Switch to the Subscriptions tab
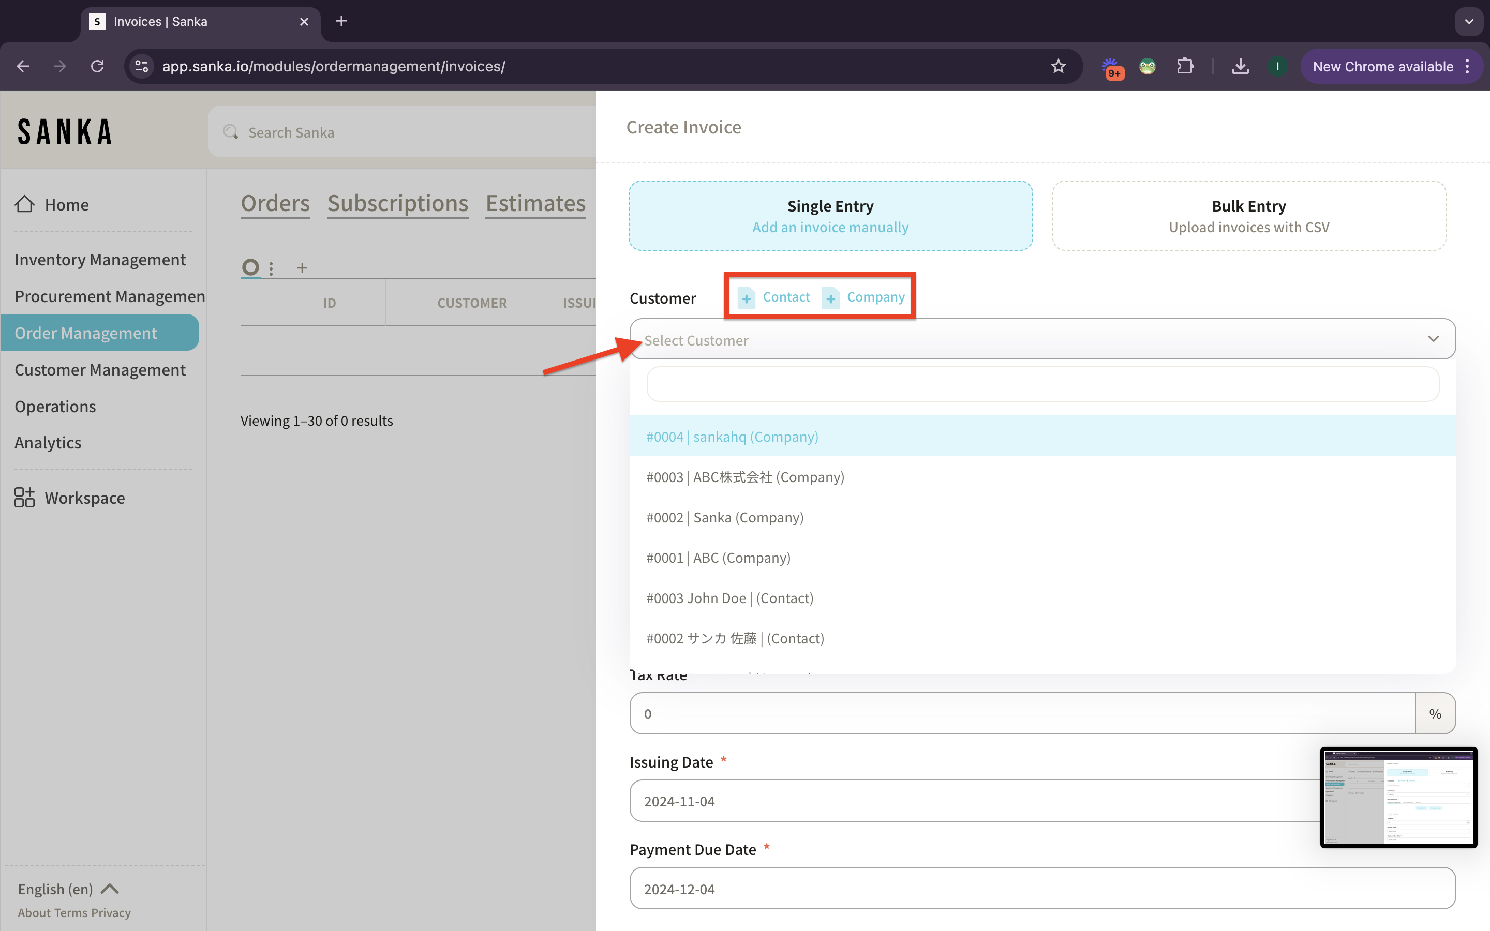This screenshot has width=1490, height=931. click(398, 203)
